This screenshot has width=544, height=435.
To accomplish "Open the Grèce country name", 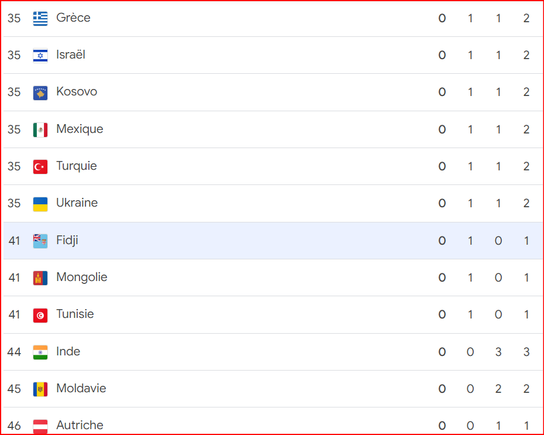I will (73, 18).
